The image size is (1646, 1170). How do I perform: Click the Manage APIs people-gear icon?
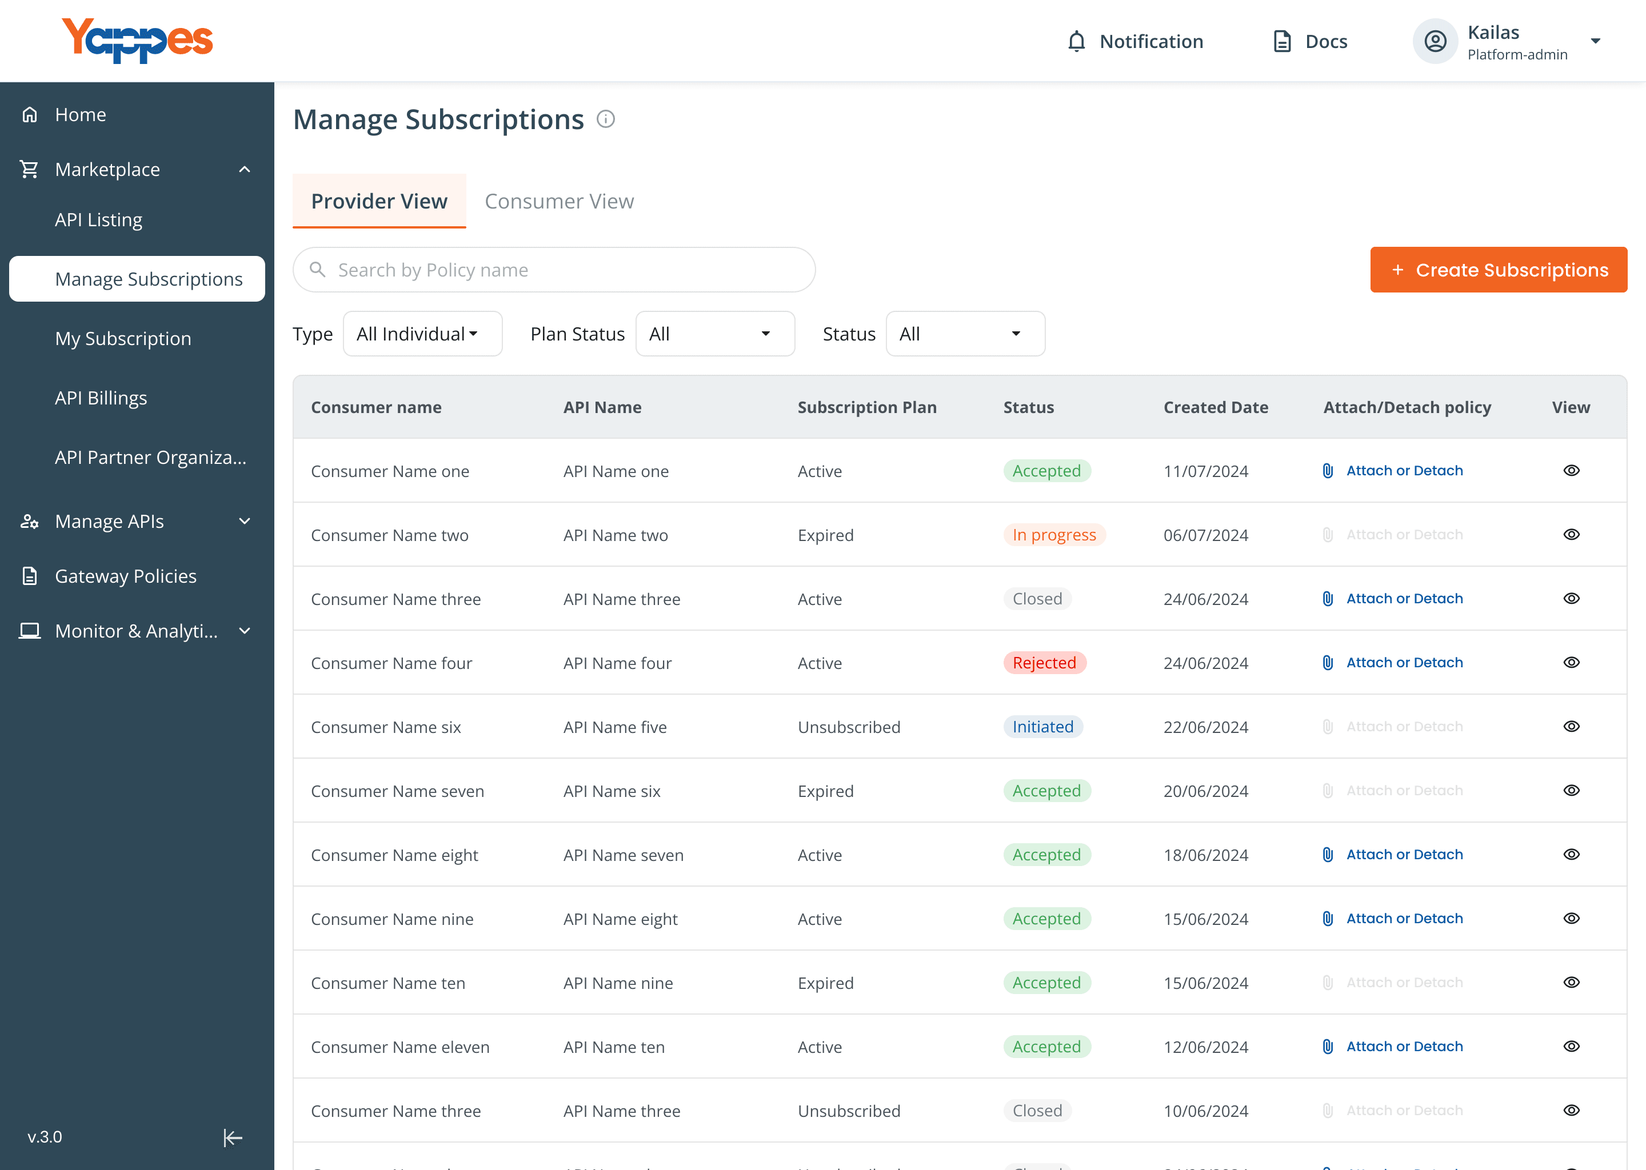[x=30, y=521]
